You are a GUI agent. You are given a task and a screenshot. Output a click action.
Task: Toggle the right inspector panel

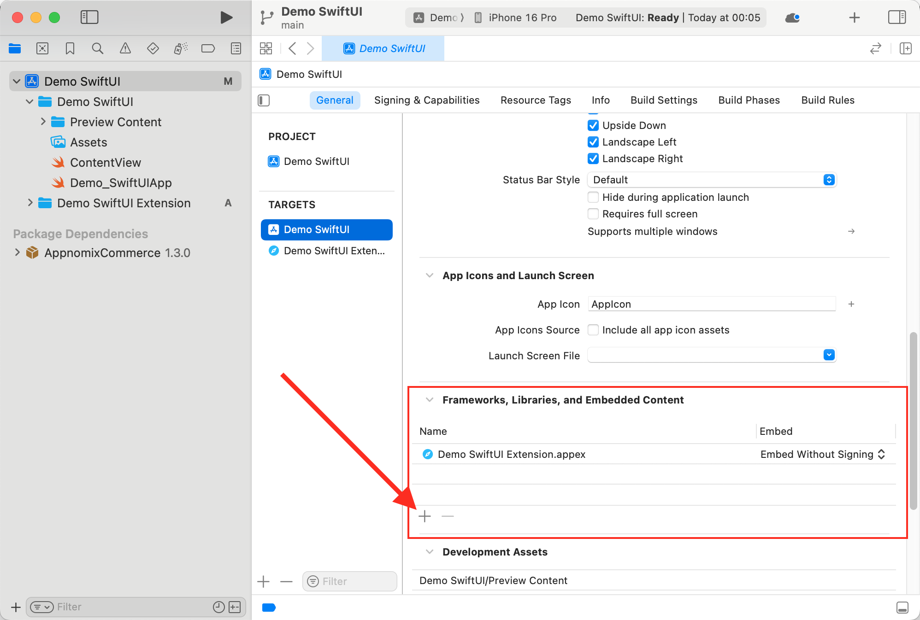[896, 18]
